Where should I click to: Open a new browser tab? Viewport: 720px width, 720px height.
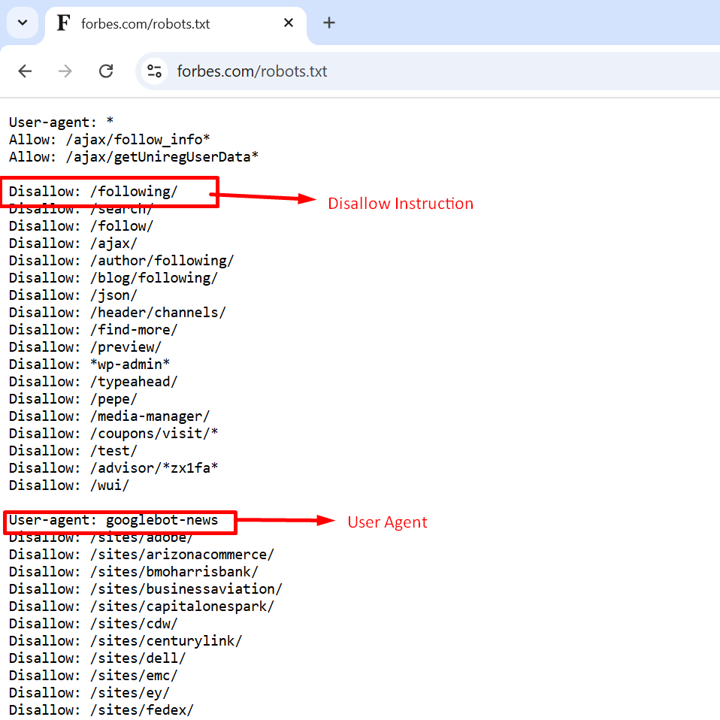328,23
